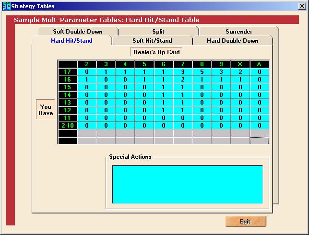This screenshot has height=235, width=309.
Task: Select the Surrender tab
Action: 238,32
